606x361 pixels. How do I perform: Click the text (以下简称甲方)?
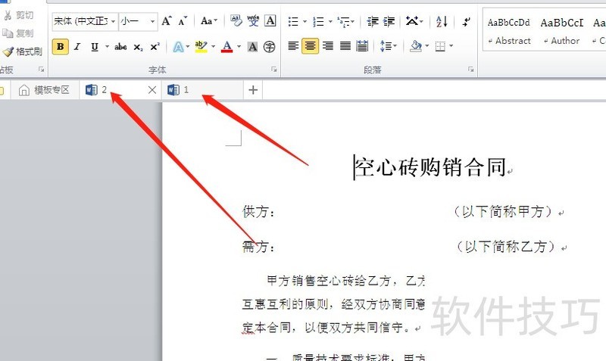pos(503,212)
